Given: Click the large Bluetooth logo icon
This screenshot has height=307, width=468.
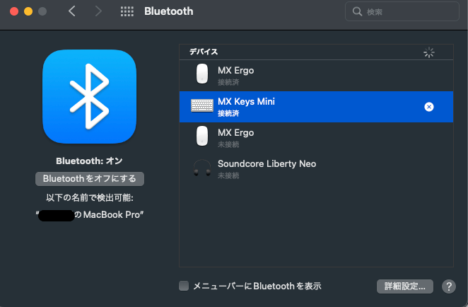Looking at the screenshot, I should tap(90, 96).
